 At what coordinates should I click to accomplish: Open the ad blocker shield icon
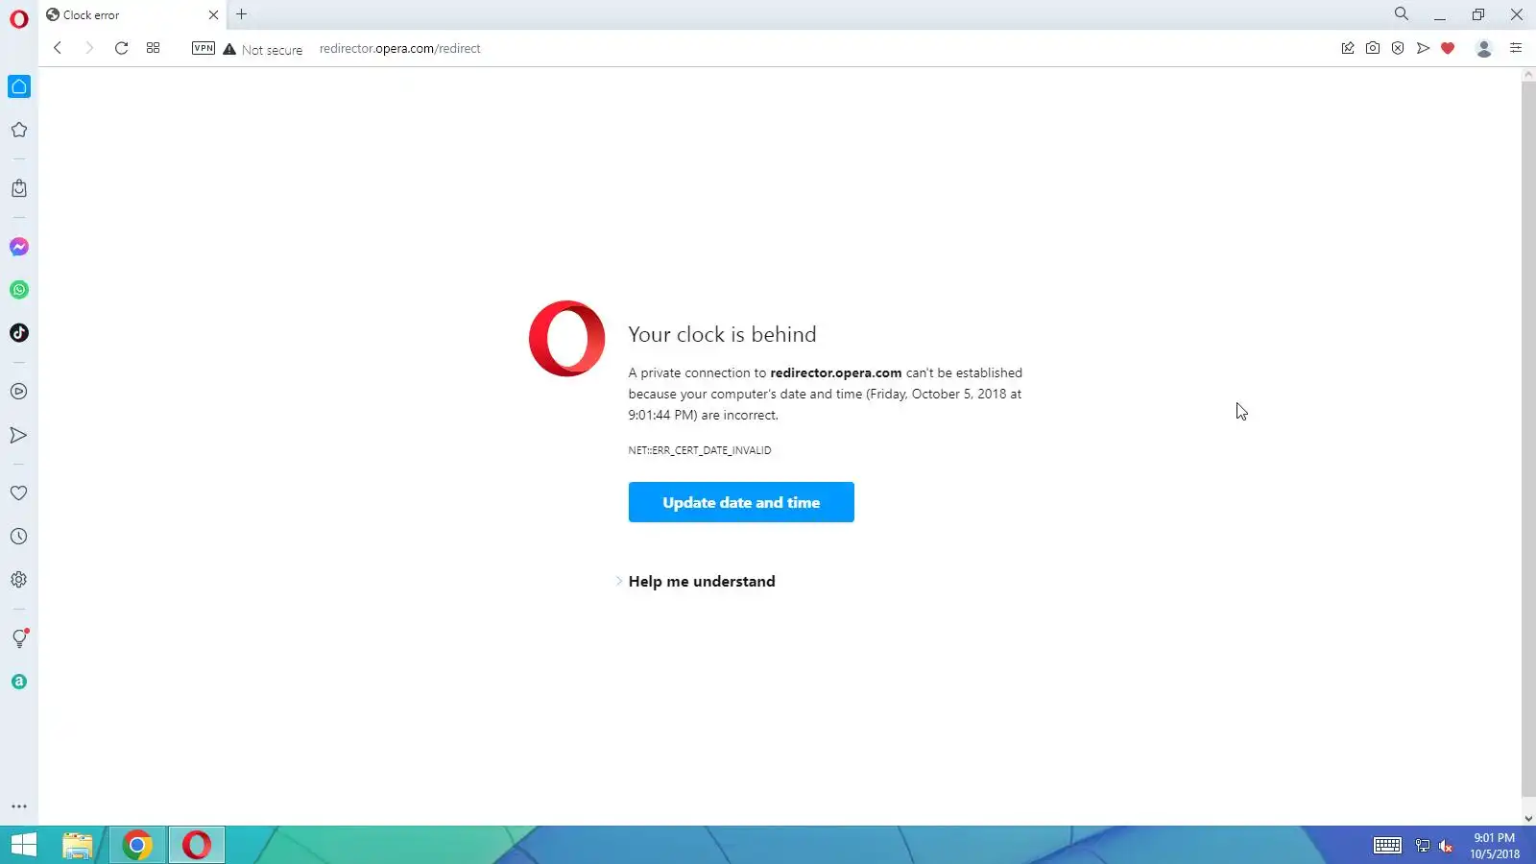coord(1398,48)
